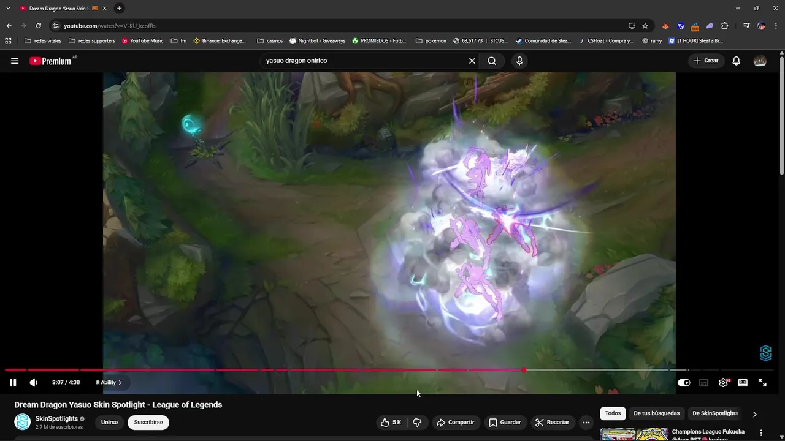Open the account avatar menu
785x441 pixels.
[x=760, y=61]
